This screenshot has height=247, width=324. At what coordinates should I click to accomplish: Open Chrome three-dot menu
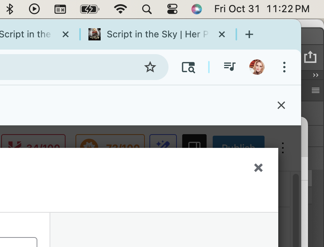284,67
